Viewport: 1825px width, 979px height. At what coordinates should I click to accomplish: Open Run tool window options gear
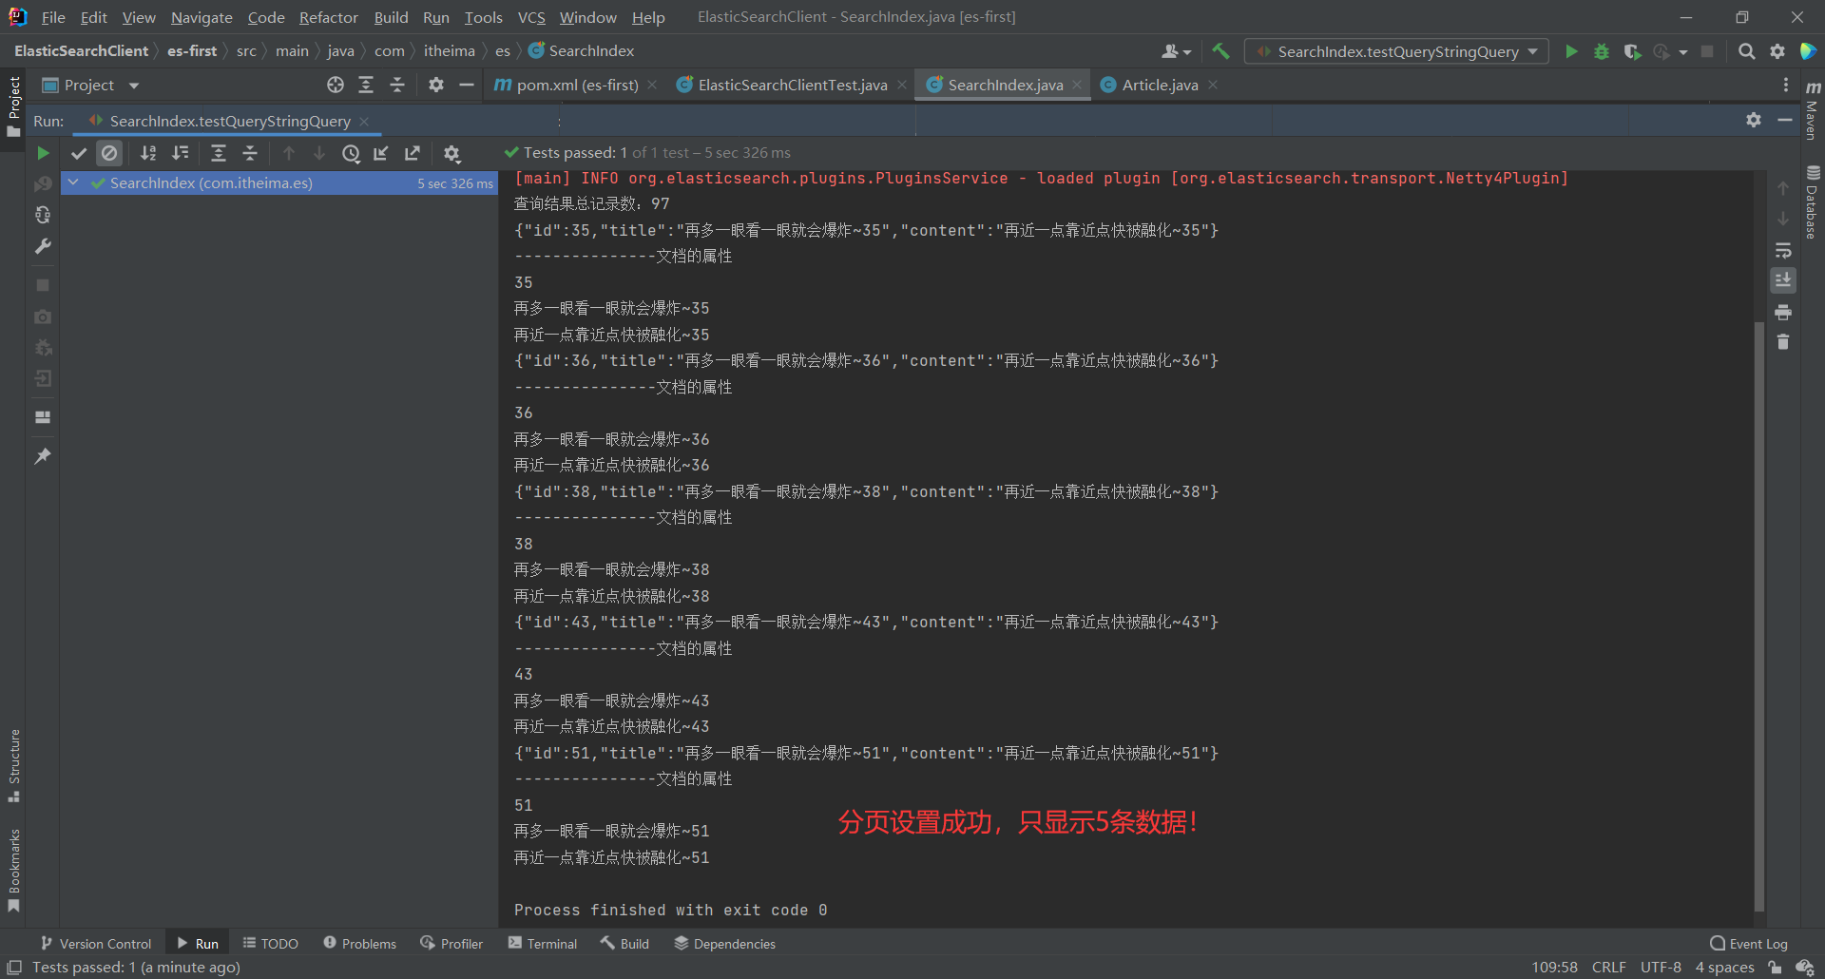click(1754, 120)
